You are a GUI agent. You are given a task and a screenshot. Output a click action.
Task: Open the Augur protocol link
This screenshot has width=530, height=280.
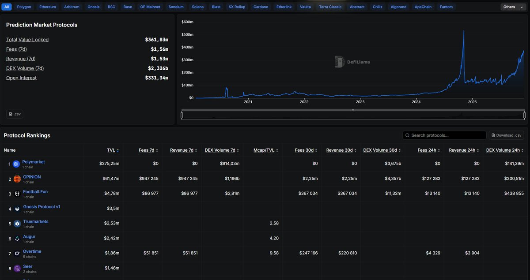click(29, 237)
